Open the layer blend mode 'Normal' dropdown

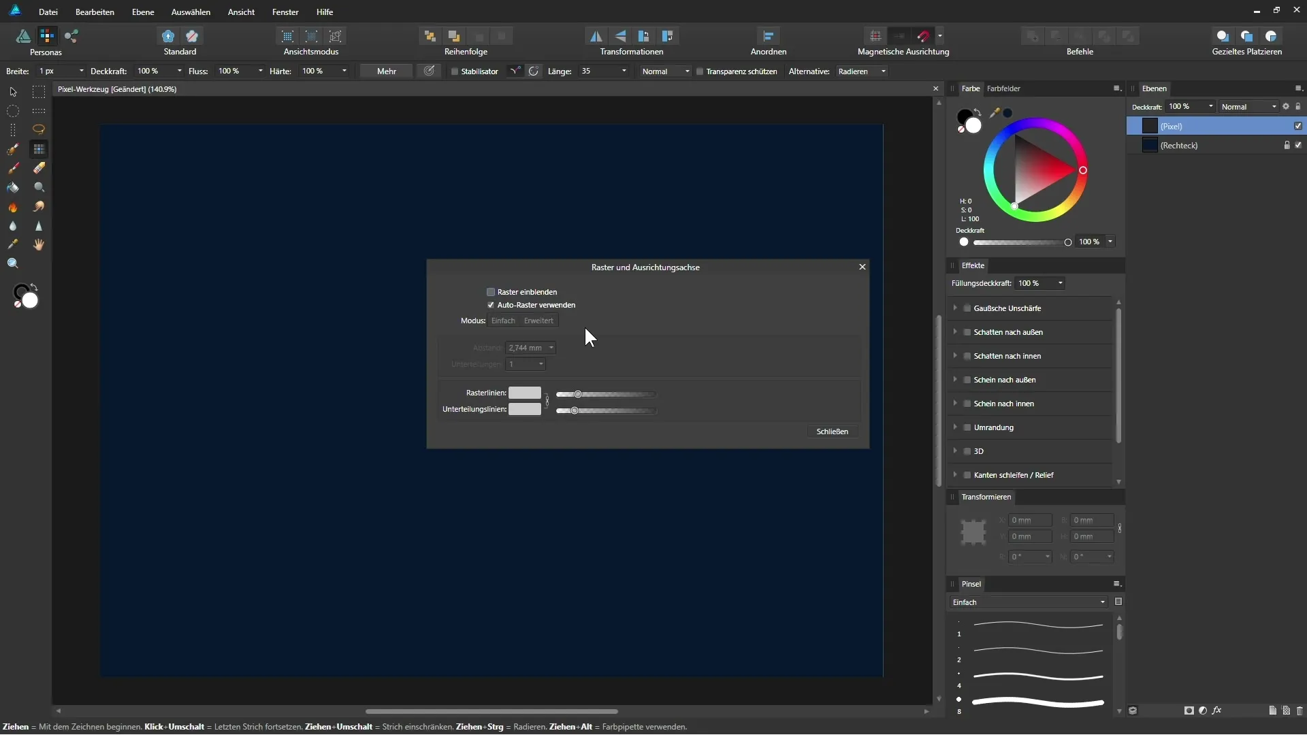pyautogui.click(x=1249, y=107)
